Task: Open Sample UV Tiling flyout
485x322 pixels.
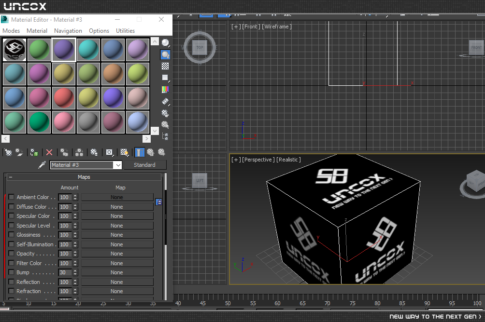Action: point(165,78)
